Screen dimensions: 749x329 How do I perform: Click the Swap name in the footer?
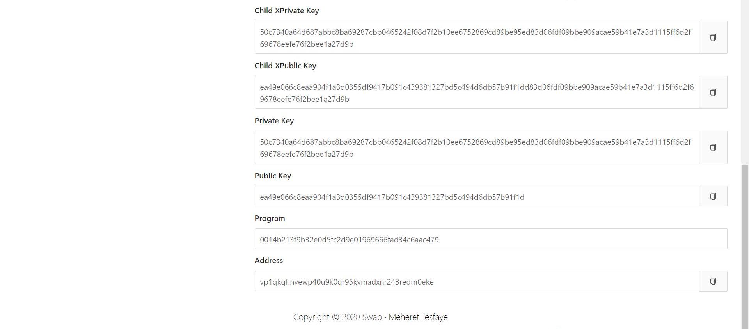(x=372, y=317)
